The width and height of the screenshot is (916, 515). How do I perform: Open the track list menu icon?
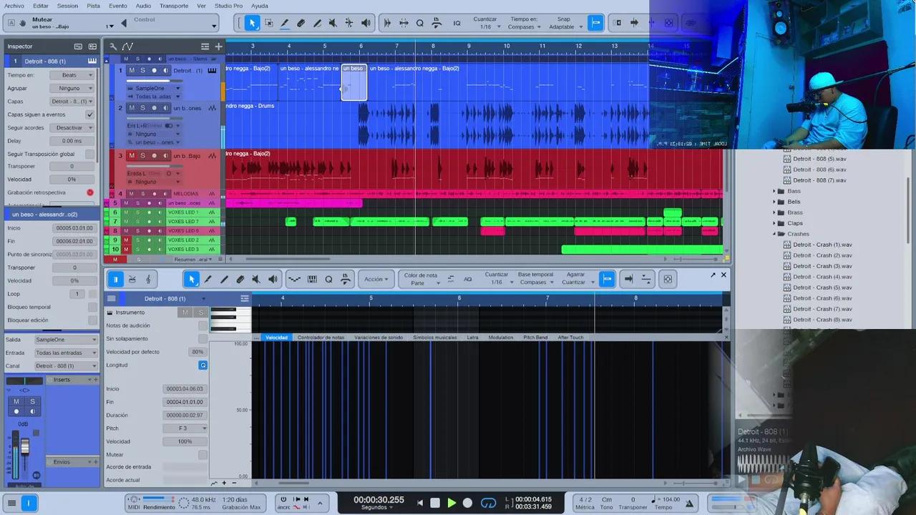[x=205, y=46]
